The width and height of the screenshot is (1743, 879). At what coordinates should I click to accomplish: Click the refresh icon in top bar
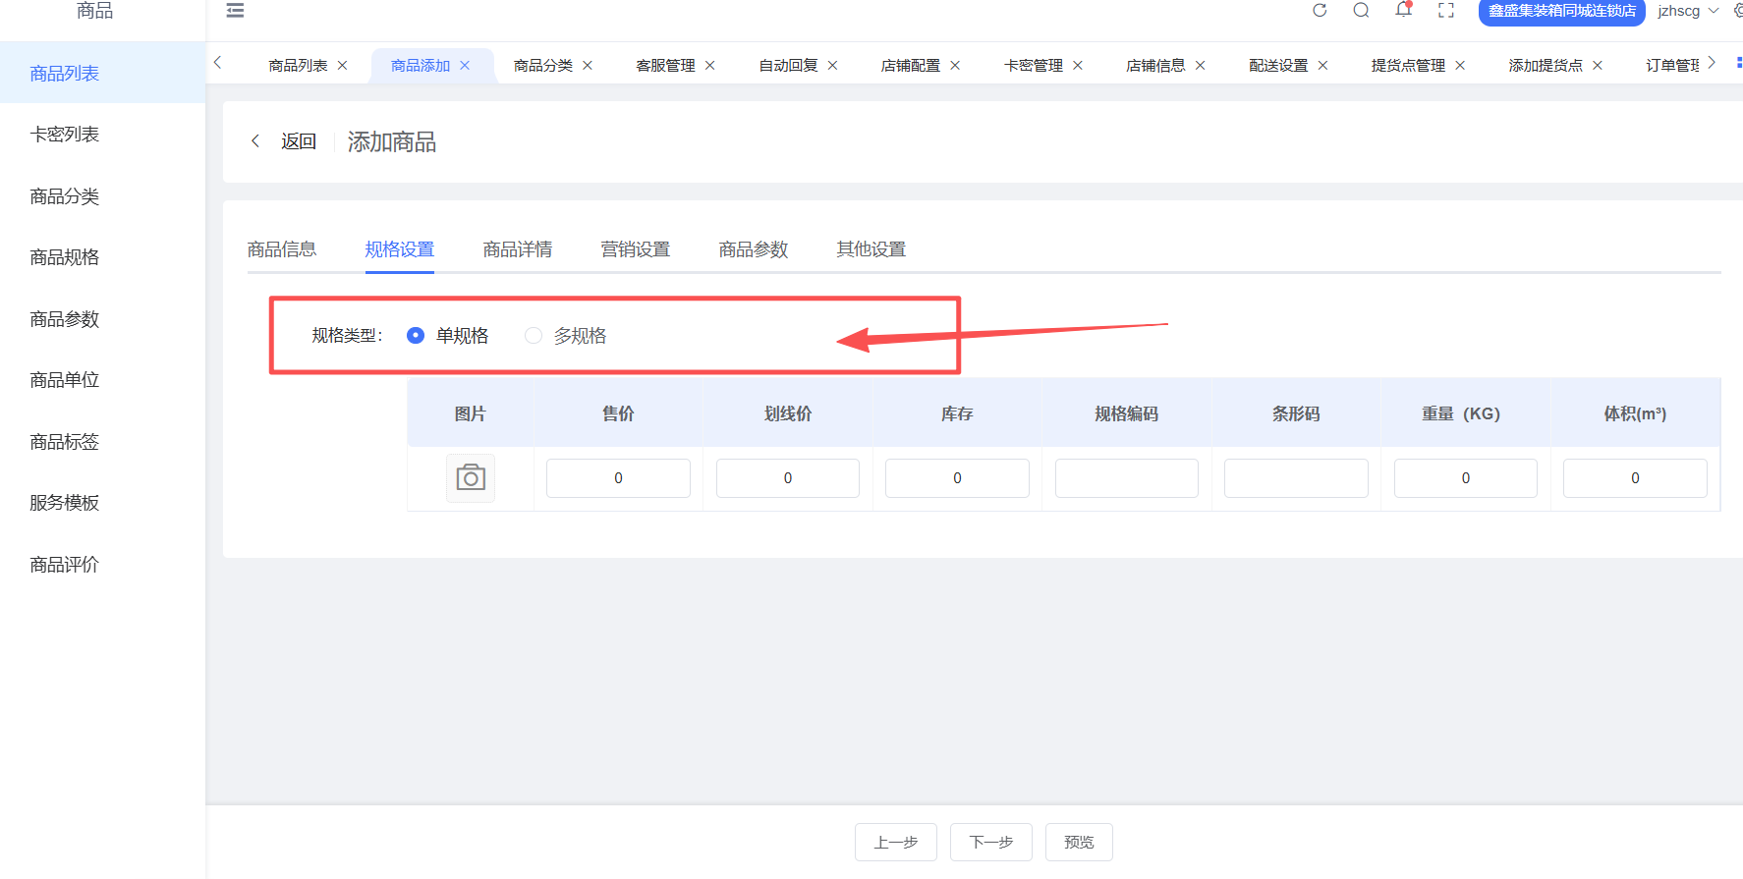tap(1320, 11)
